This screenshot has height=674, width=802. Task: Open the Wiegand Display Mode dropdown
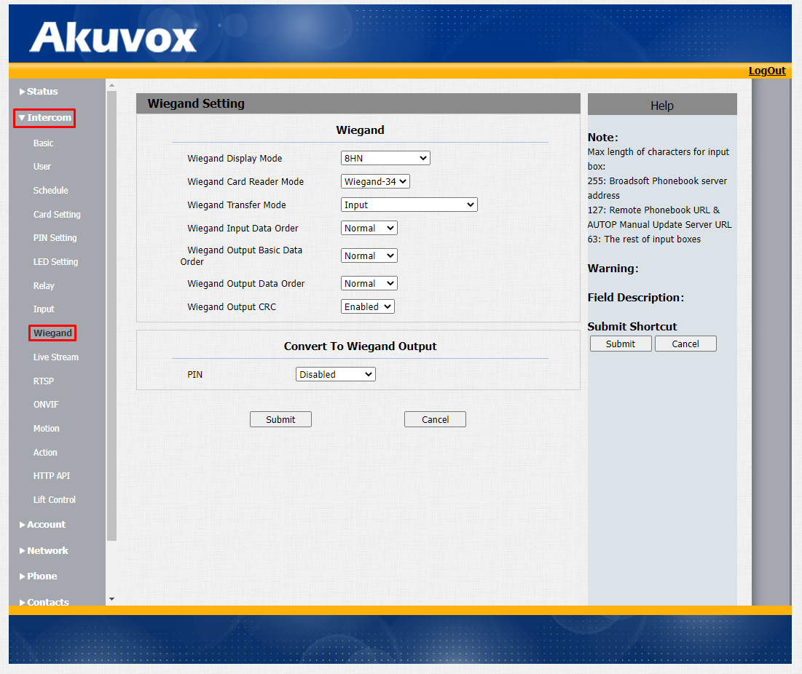[385, 158]
